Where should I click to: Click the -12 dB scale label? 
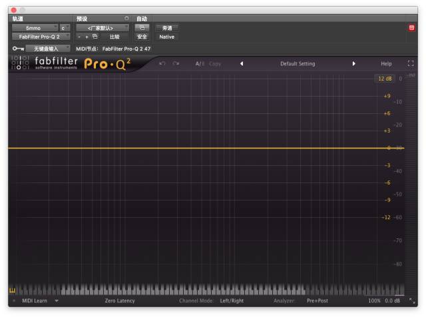386,217
